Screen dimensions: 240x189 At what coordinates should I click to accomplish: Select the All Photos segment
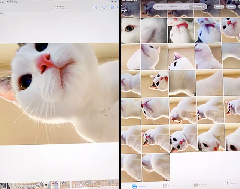coord(197,6)
